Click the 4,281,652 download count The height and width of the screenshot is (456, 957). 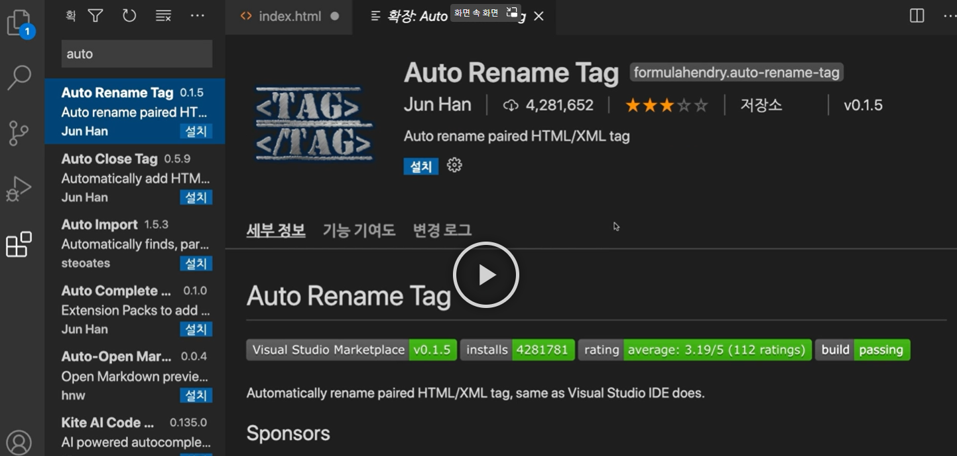pyautogui.click(x=560, y=105)
